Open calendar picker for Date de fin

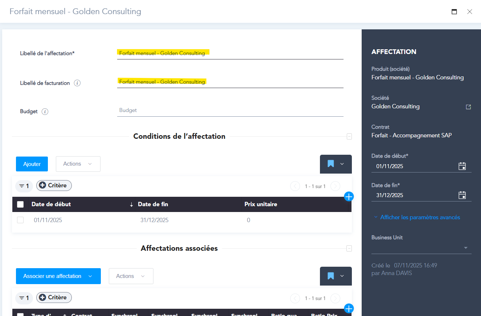coord(462,195)
